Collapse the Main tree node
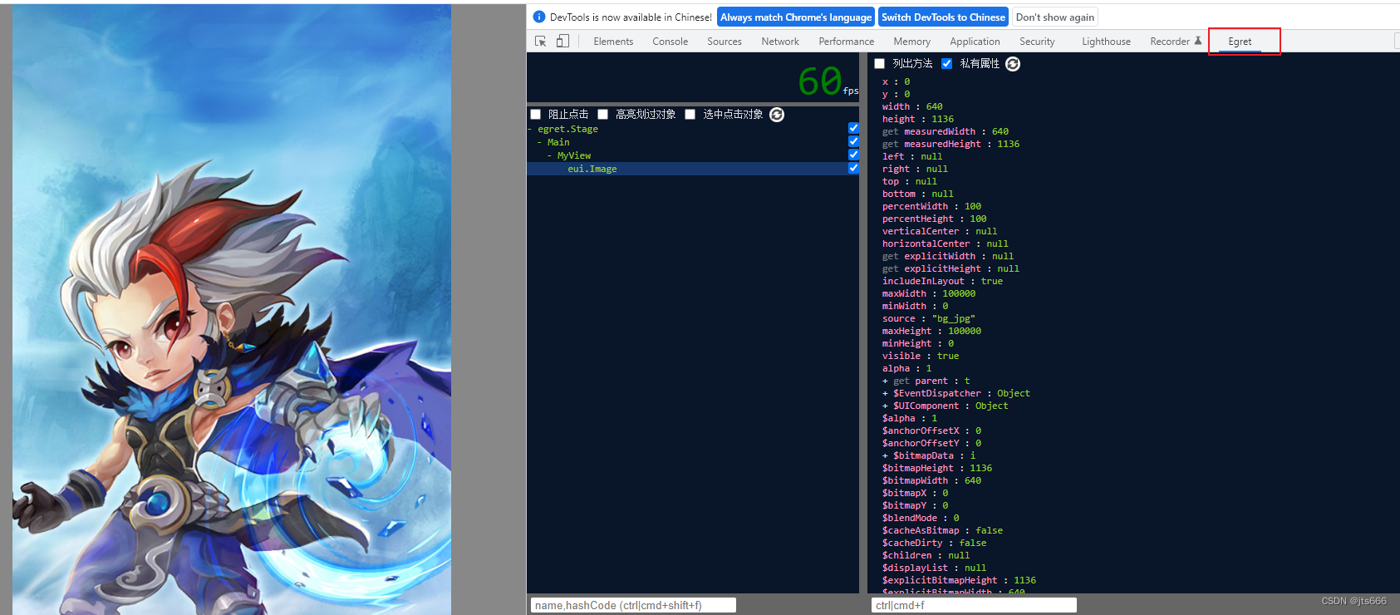The image size is (1400, 615). point(539,143)
